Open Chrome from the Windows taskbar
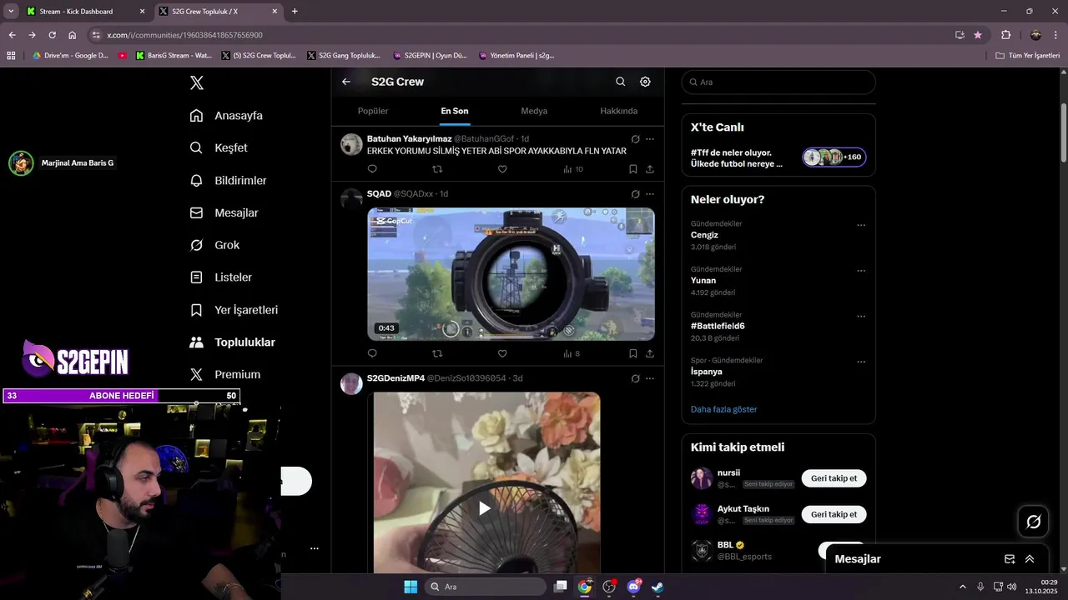The height and width of the screenshot is (600, 1068). [585, 587]
